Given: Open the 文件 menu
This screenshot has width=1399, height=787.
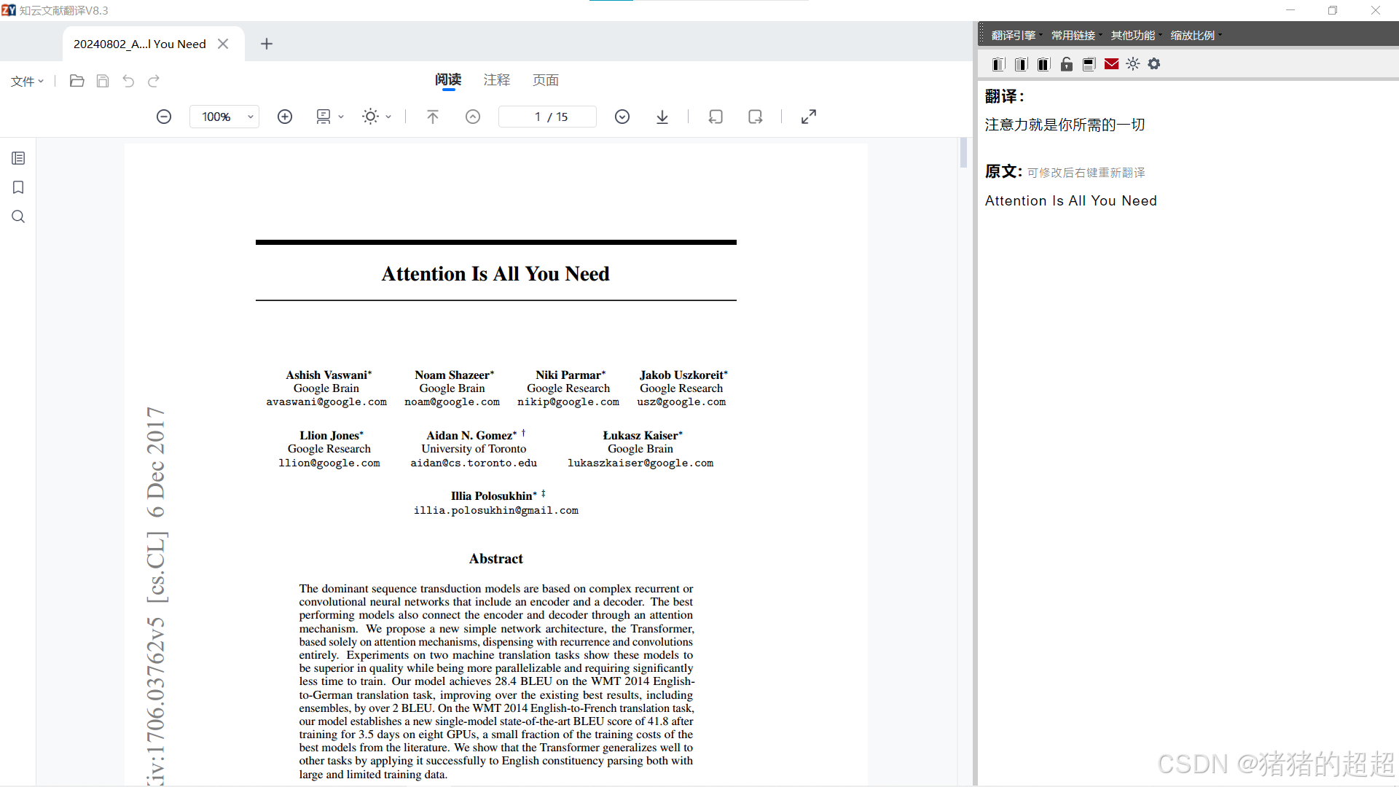Looking at the screenshot, I should pos(27,81).
